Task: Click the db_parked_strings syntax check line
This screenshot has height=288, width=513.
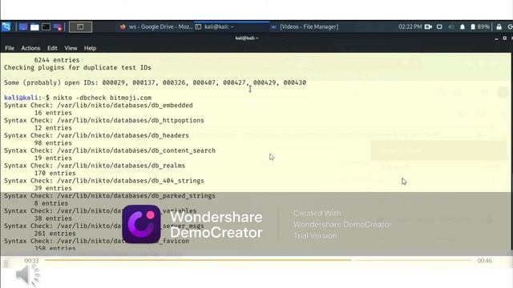Action: [x=110, y=195]
